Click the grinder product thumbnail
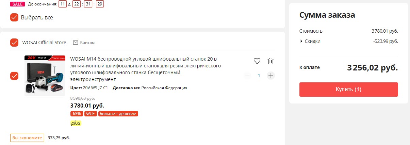This screenshot has width=410, height=145. point(45,76)
